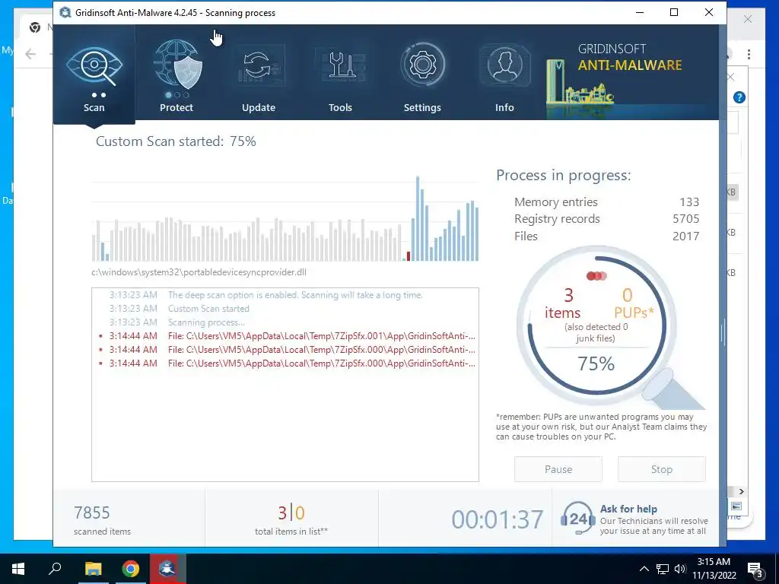Click the Gridinsoft title bar app icon
The height and width of the screenshot is (584, 779).
tap(65, 12)
